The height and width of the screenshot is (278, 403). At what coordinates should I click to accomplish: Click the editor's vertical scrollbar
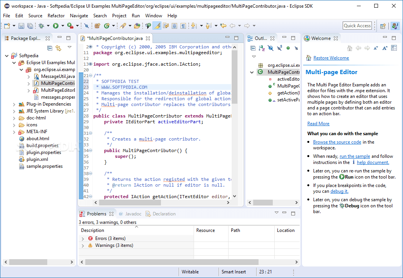pyautogui.click(x=235, y=77)
